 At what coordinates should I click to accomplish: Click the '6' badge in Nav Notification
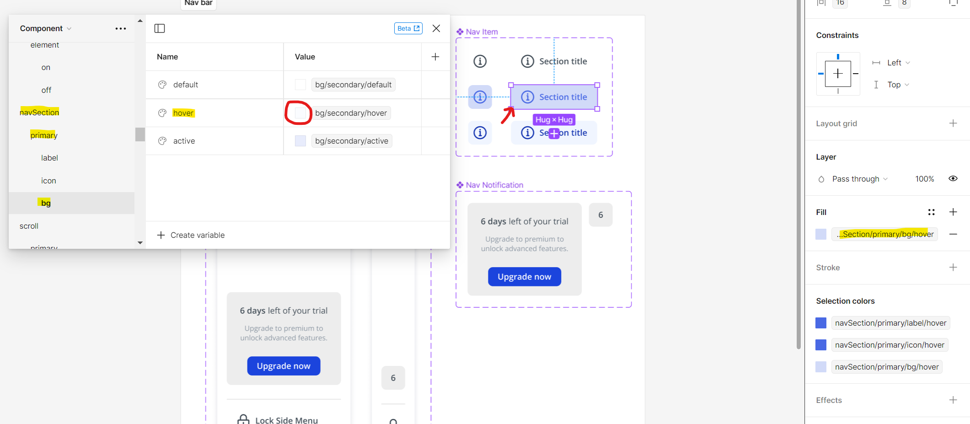coord(600,215)
